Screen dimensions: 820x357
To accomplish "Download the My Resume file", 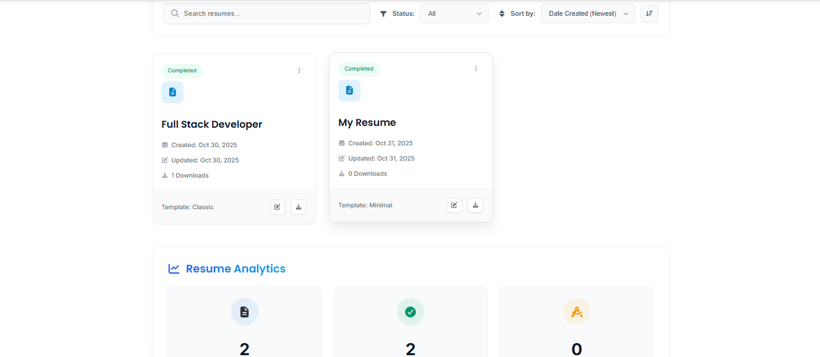I will tap(475, 205).
